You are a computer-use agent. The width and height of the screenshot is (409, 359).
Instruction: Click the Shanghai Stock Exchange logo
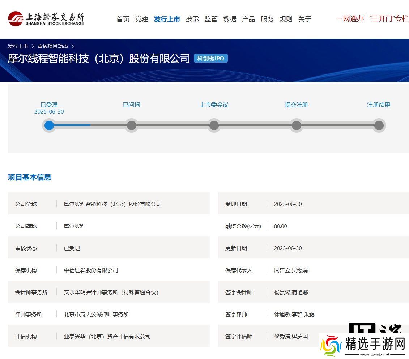(46, 19)
